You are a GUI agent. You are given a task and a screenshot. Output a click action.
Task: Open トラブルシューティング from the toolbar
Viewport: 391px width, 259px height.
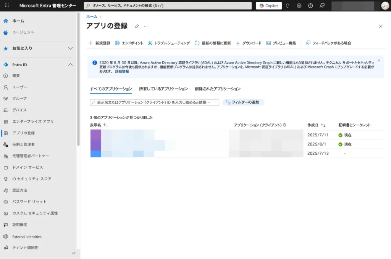[169, 43]
